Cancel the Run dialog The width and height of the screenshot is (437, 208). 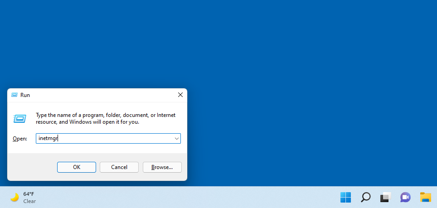119,167
